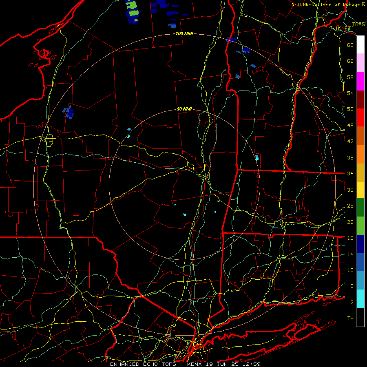Click the legend value "46"
The image size is (367, 367).
coord(350,125)
